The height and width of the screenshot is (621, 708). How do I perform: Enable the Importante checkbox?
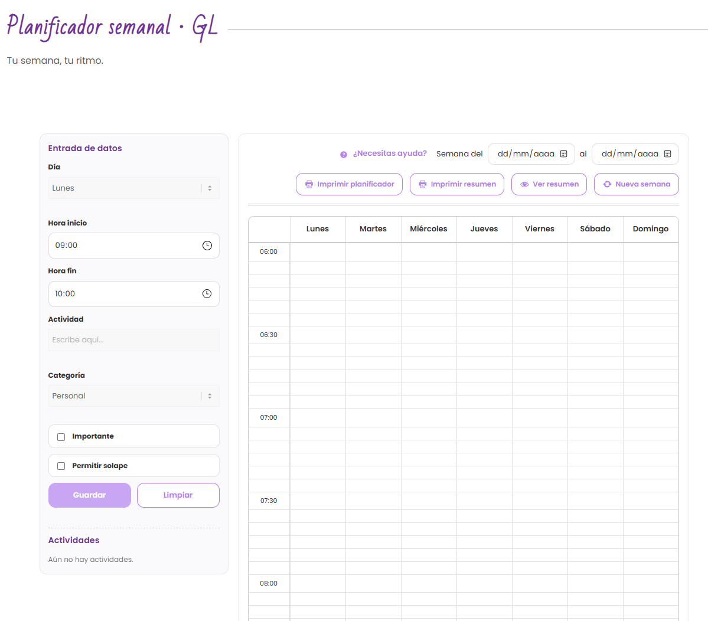(x=61, y=437)
